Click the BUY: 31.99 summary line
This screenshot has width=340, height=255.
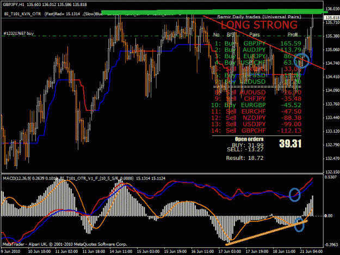pyautogui.click(x=248, y=145)
